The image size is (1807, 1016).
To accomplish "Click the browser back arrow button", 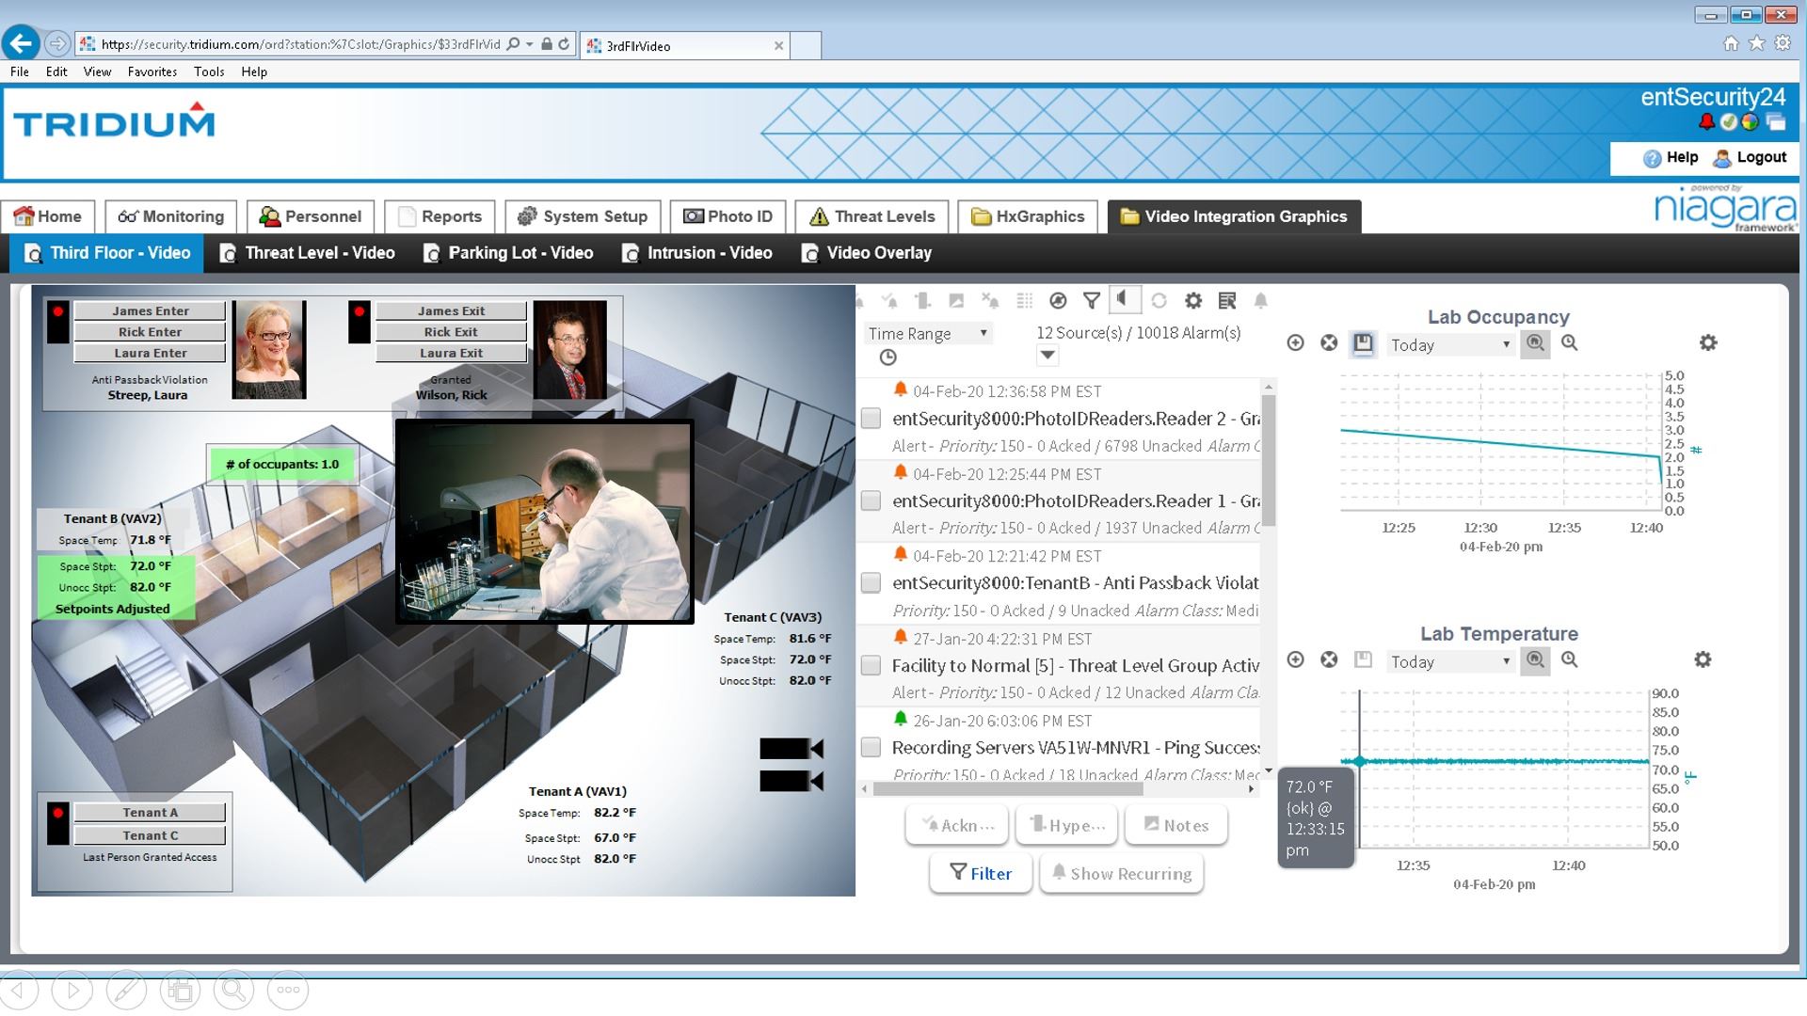I will coord(21,43).
